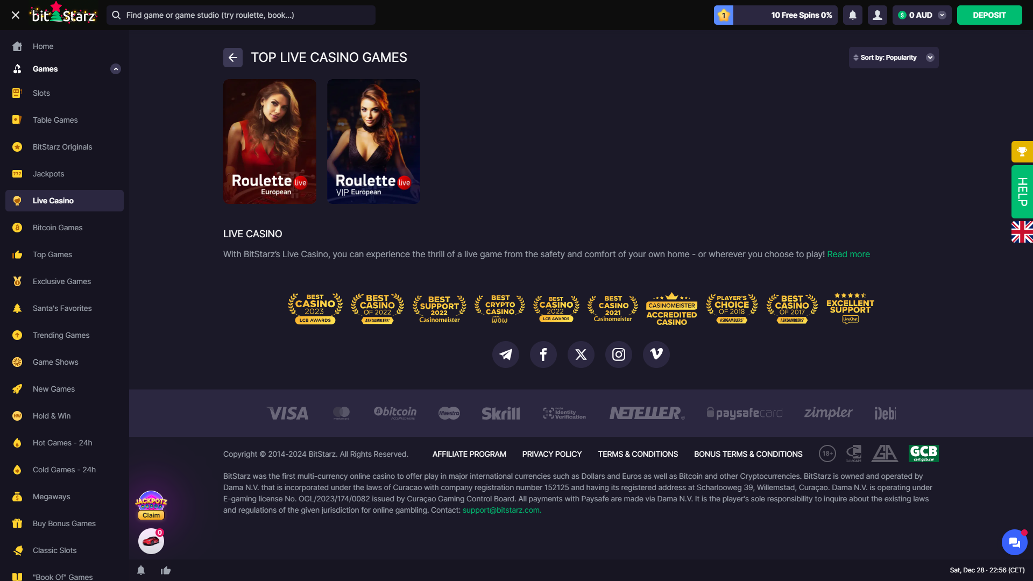
Task: Open Bitcoin Games category
Action: 65,228
